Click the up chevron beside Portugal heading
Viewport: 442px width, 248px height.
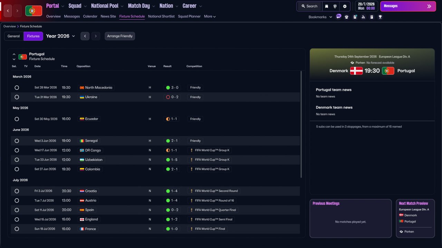pos(14,54)
